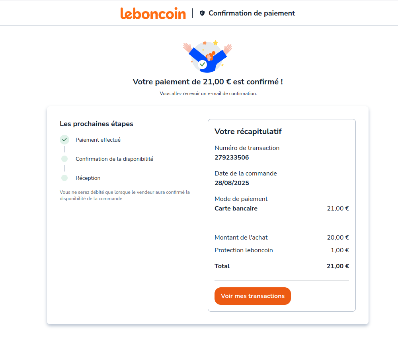Click the shield icon beside Confirmation de paiement
This screenshot has height=349, width=398.
click(202, 13)
